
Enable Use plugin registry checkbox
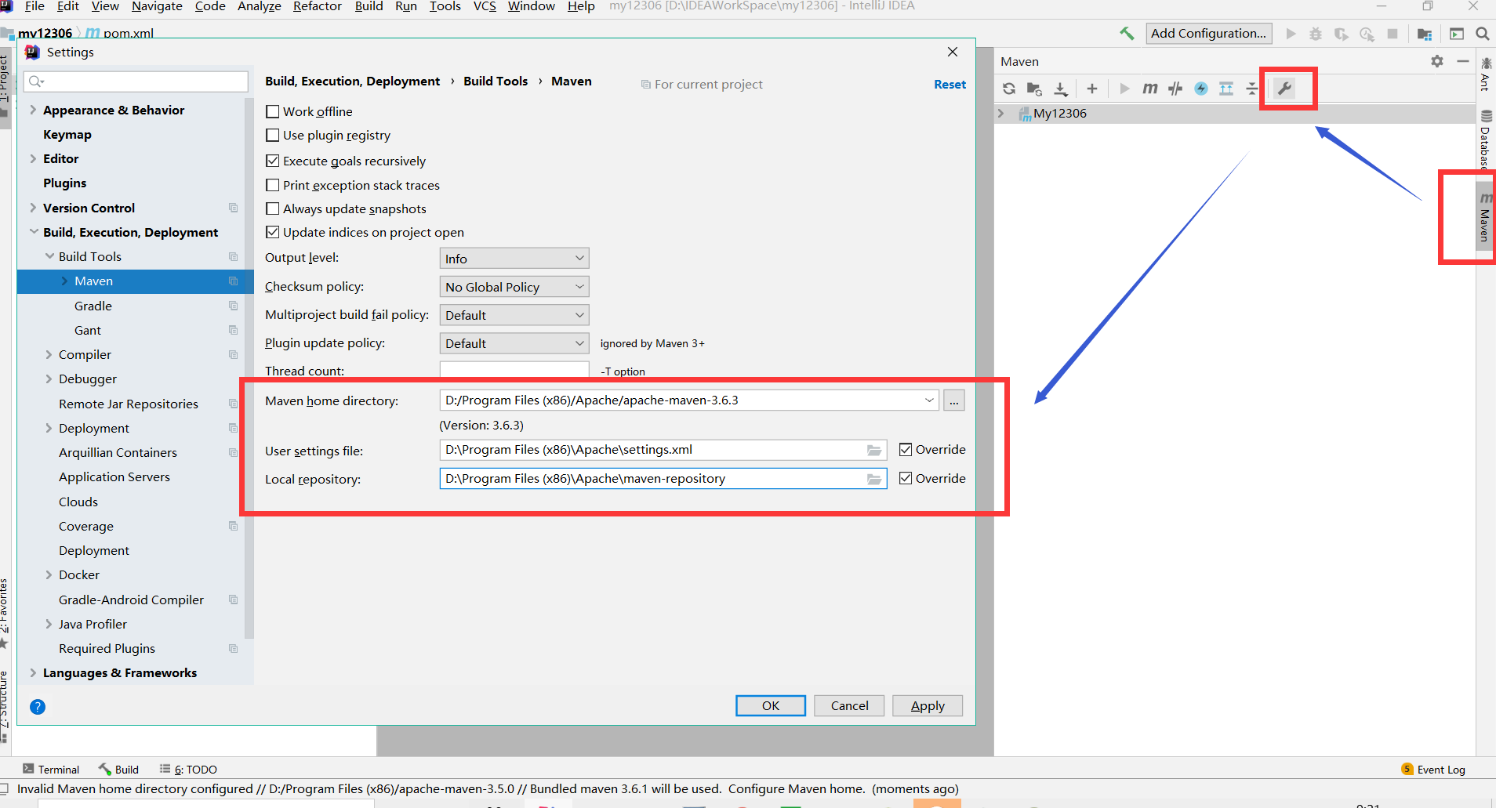click(273, 135)
